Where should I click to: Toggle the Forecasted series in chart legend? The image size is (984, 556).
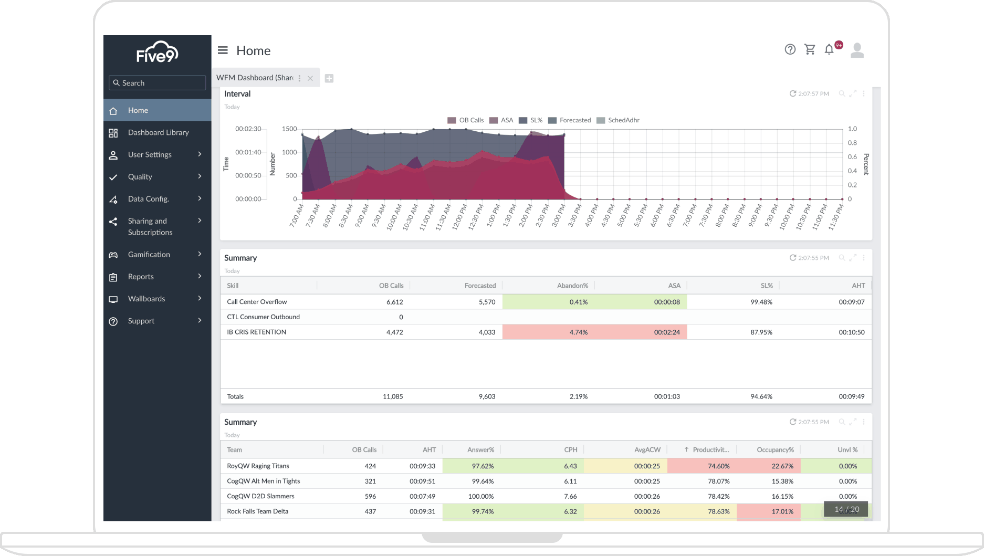click(x=569, y=120)
